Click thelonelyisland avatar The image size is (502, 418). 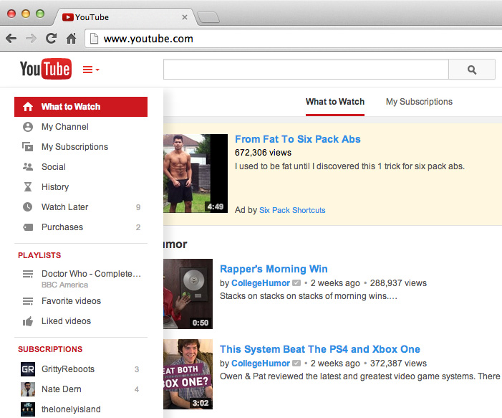pos(28,409)
